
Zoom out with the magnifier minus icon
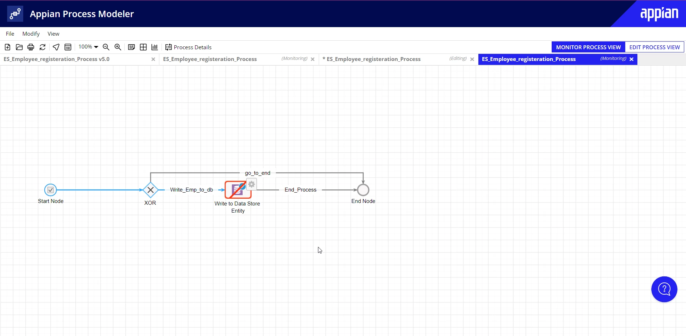[x=106, y=47]
